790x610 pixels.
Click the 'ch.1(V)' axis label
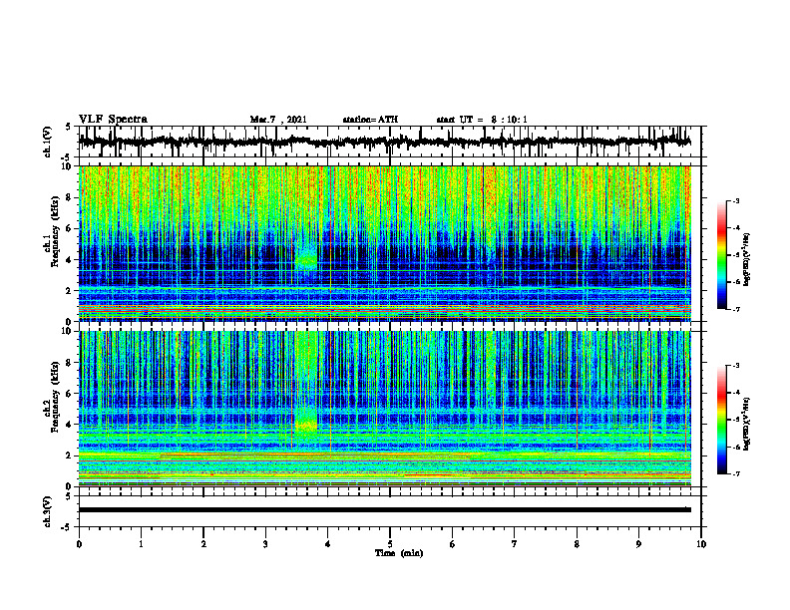click(47, 142)
